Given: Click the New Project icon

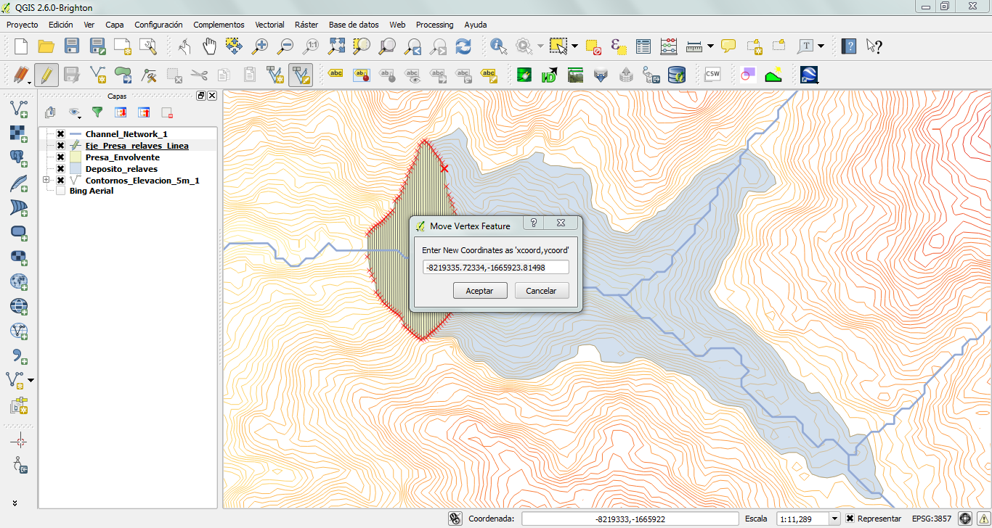Looking at the screenshot, I should coord(21,46).
